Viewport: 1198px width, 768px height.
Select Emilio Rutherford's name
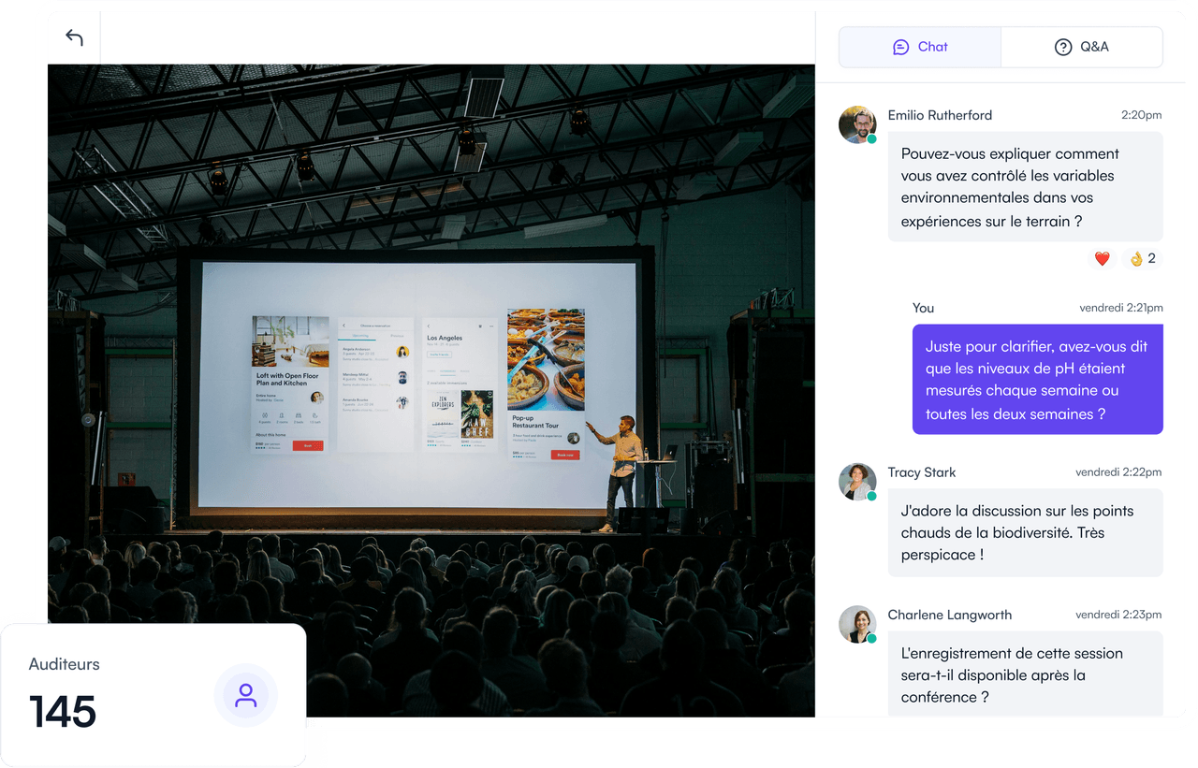point(940,115)
